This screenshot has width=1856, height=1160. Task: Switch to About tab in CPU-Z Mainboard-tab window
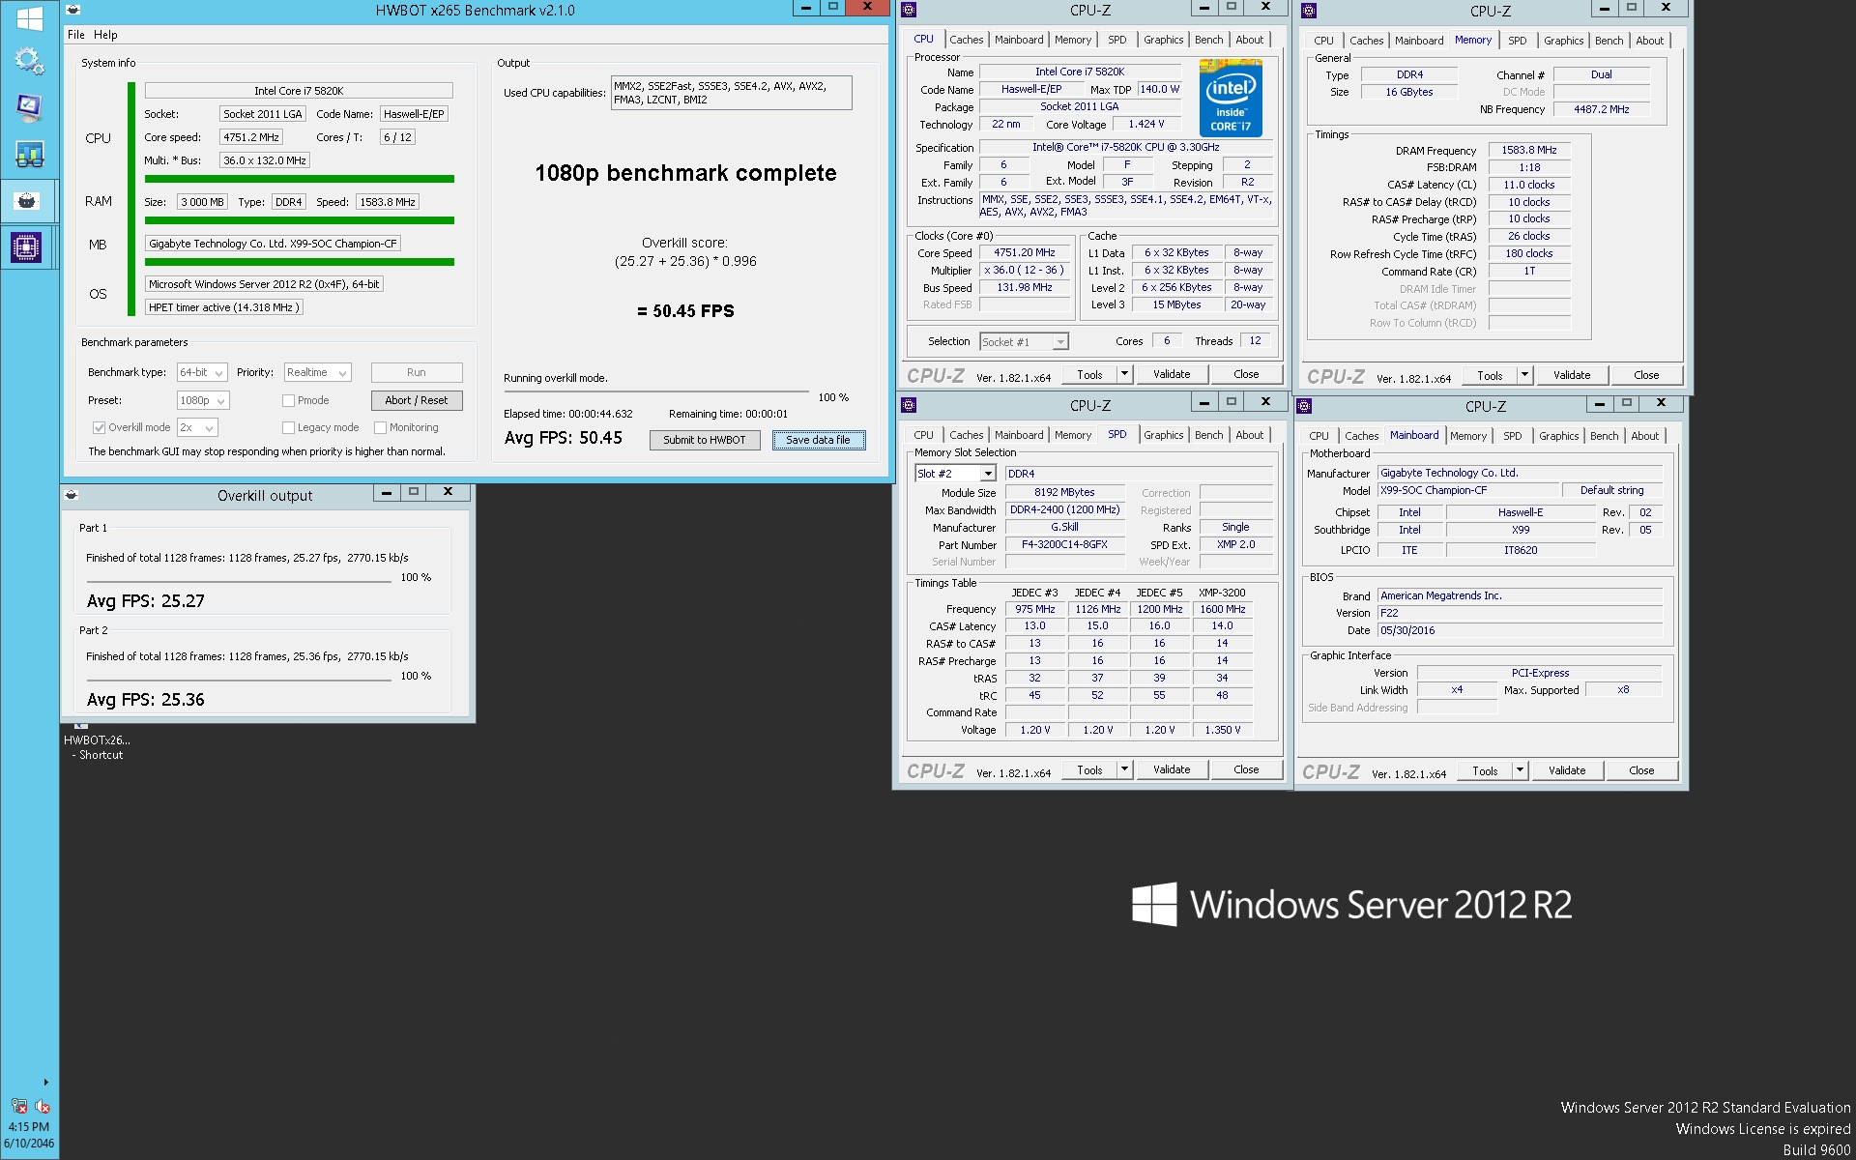pos(1644,436)
